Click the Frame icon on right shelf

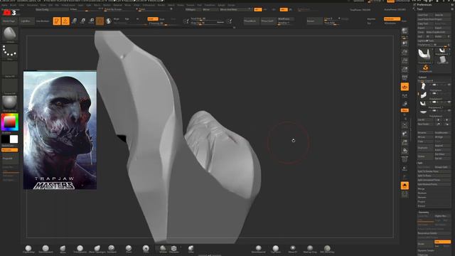pyautogui.click(x=405, y=125)
